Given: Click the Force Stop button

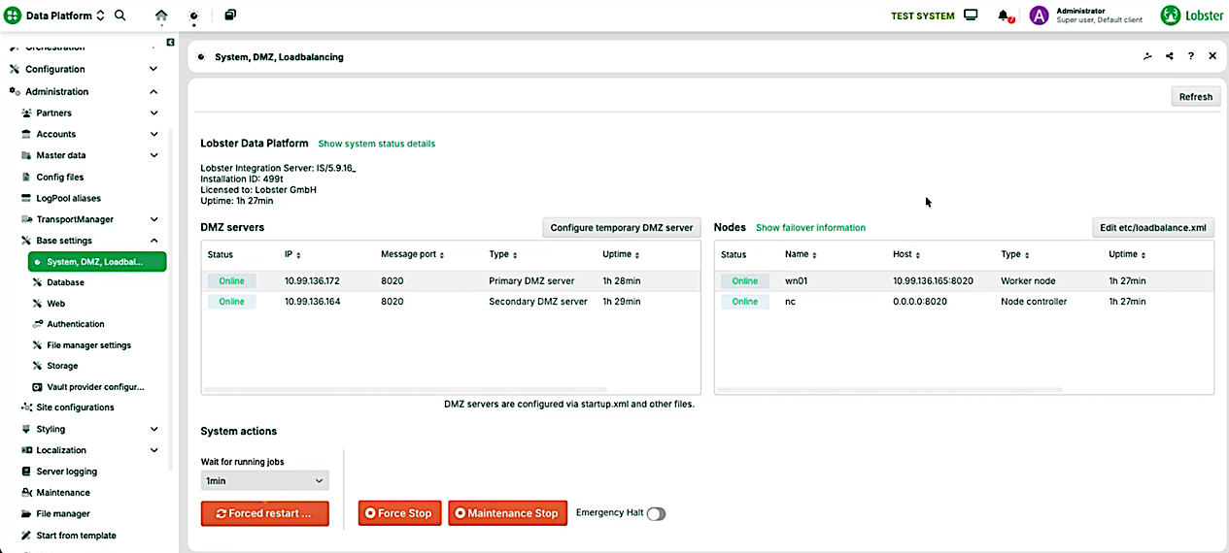Looking at the screenshot, I should tap(399, 513).
